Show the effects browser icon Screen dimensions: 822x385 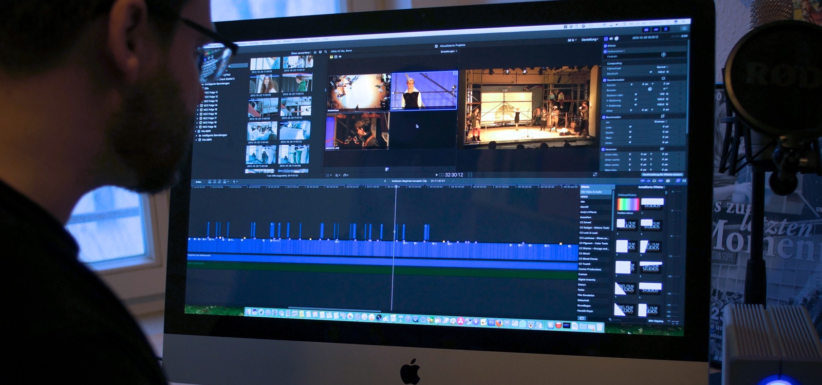678,181
